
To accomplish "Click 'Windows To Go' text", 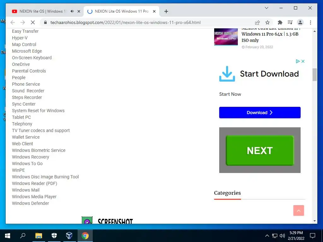I will pyautogui.click(x=27, y=164).
